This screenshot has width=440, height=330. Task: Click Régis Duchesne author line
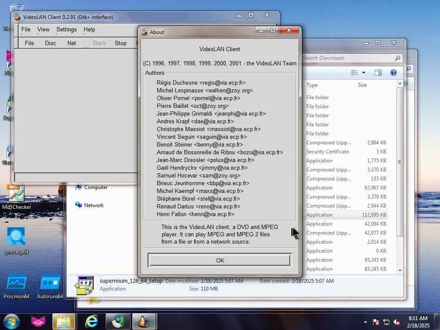(x=201, y=83)
